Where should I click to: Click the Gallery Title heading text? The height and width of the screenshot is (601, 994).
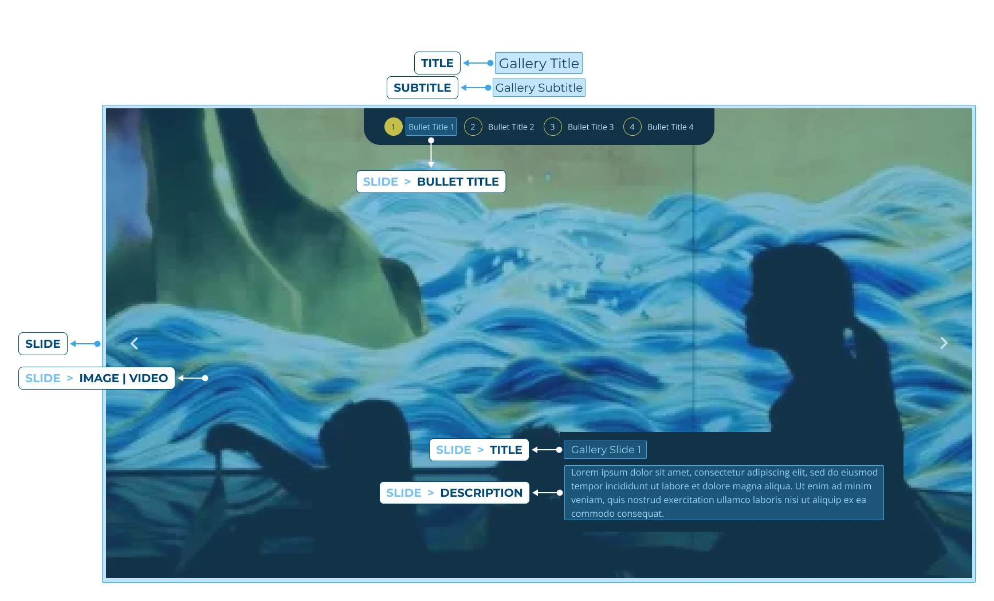[539, 63]
